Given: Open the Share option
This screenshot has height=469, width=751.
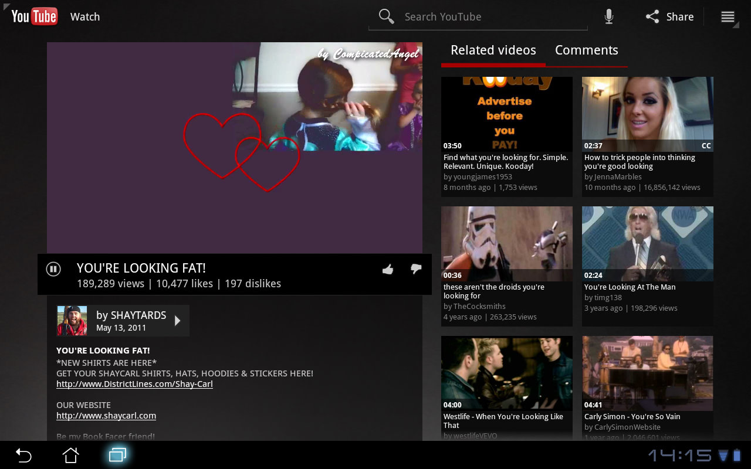Looking at the screenshot, I should (669, 16).
